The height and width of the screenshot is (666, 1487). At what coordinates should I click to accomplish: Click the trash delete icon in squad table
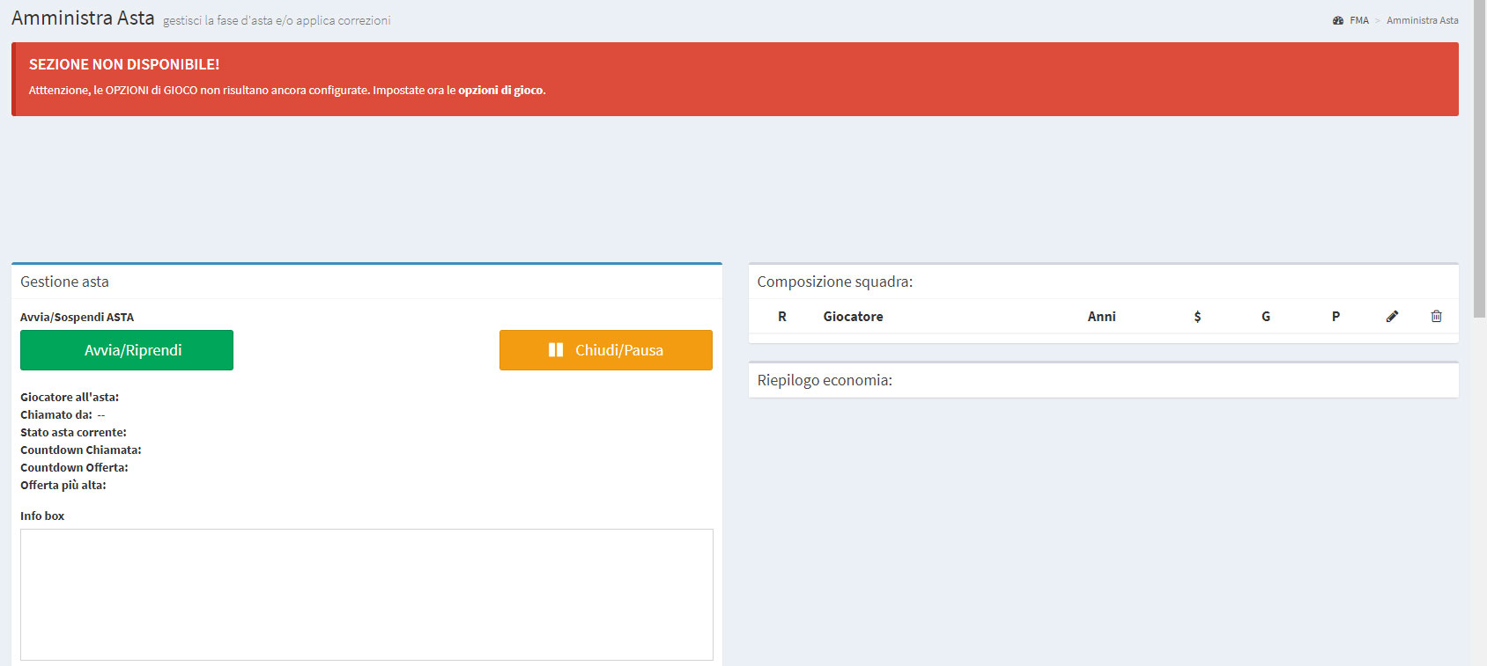[x=1436, y=317]
